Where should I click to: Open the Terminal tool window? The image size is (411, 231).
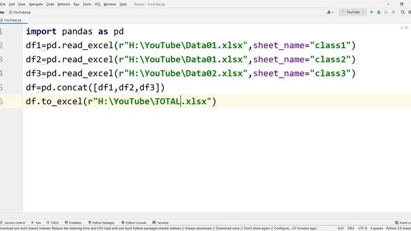point(161,223)
